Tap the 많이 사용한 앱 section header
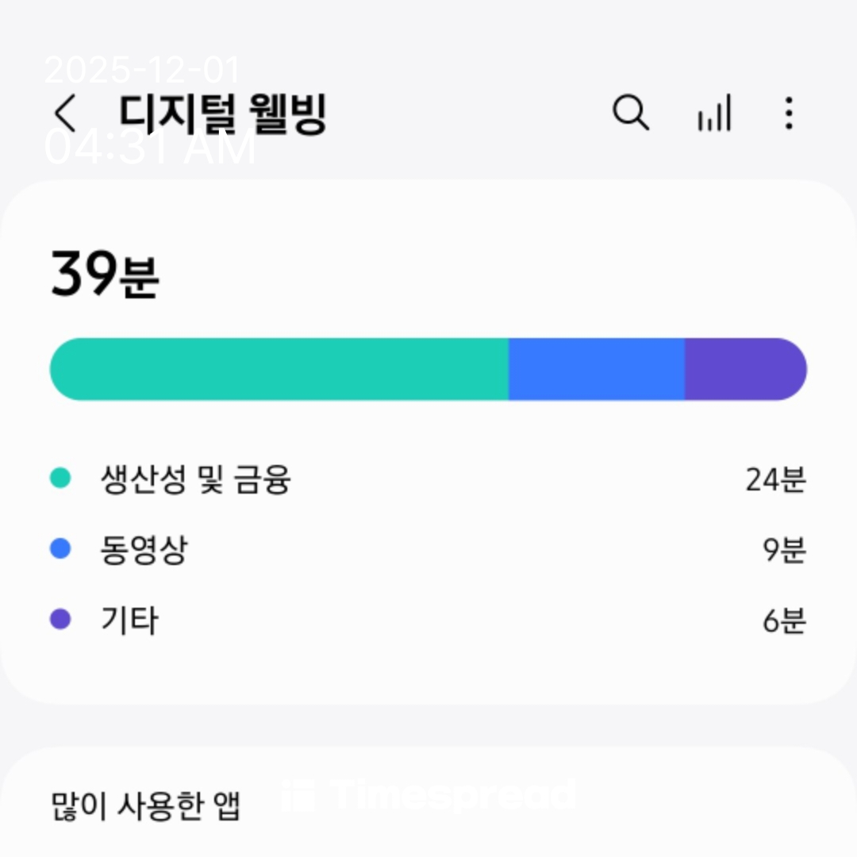Viewport: 857px width, 857px height. click(x=145, y=805)
